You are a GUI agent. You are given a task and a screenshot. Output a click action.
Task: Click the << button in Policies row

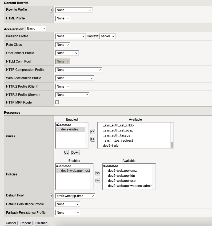[x=98, y=173]
